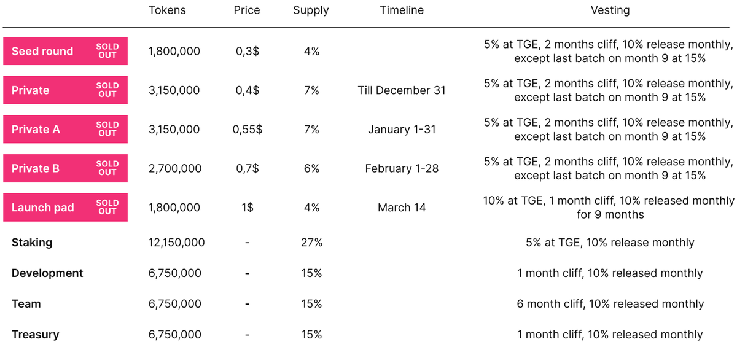
Task: Click the Launch pad pink badge
Action: 65,208
